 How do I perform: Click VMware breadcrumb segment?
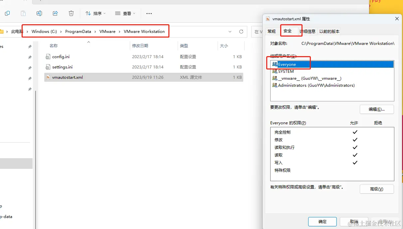tap(107, 32)
